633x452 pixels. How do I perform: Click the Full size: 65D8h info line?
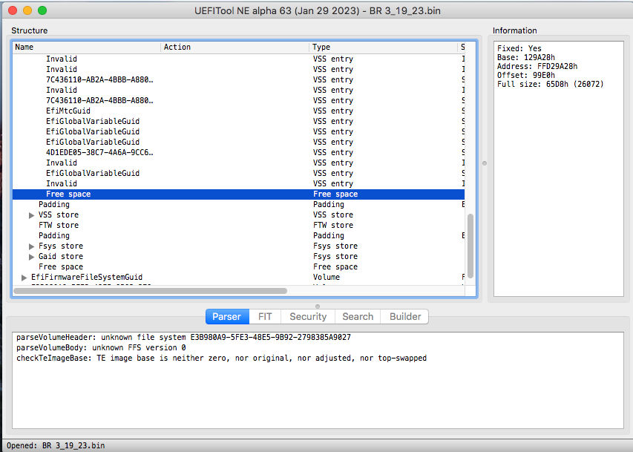[550, 85]
